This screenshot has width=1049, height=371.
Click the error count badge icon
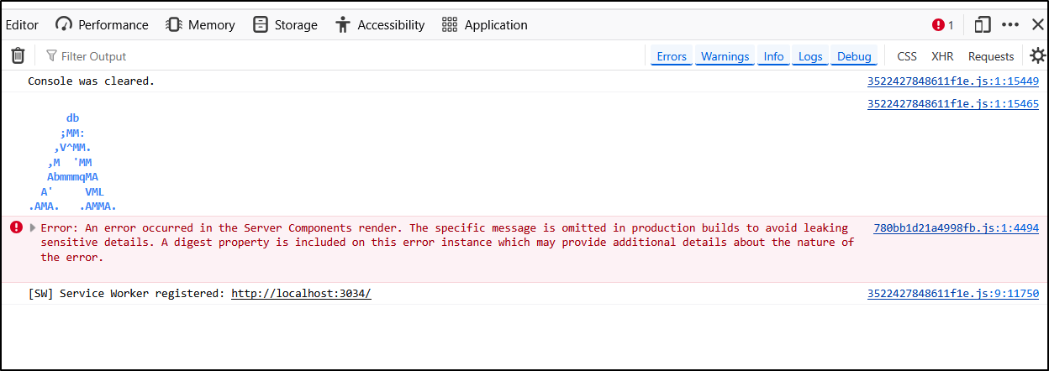point(943,25)
